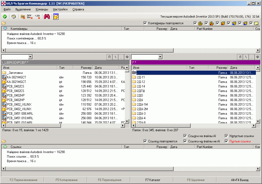This screenshot has height=184, width=262.
Task: Click the Alt+F4 Выход button
Action: (x=240, y=180)
